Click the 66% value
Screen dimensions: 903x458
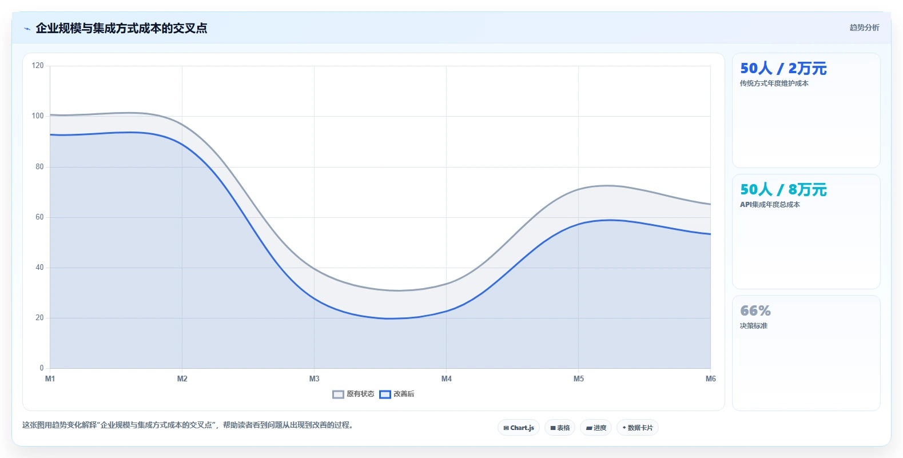point(755,311)
